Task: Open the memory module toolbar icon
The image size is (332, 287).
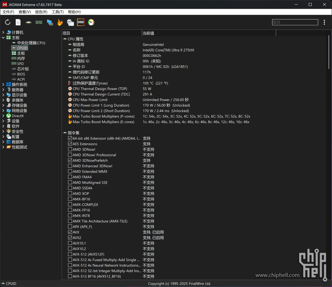Action: click(39, 22)
